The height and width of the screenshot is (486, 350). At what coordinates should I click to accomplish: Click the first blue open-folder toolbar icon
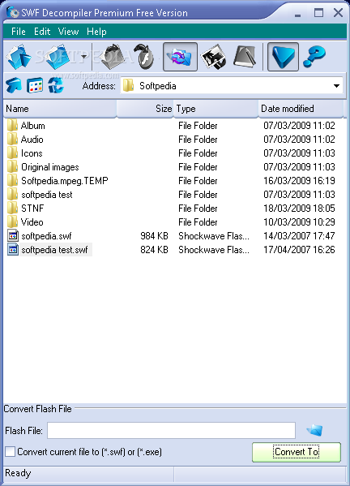pyautogui.click(x=19, y=57)
